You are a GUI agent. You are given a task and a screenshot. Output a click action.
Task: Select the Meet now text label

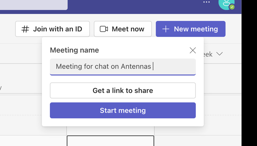tap(128, 29)
